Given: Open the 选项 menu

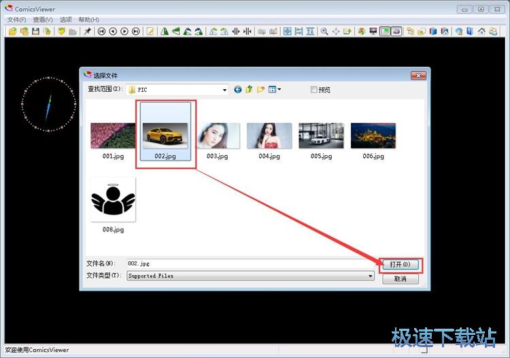Looking at the screenshot, I should pyautogui.click(x=66, y=20).
